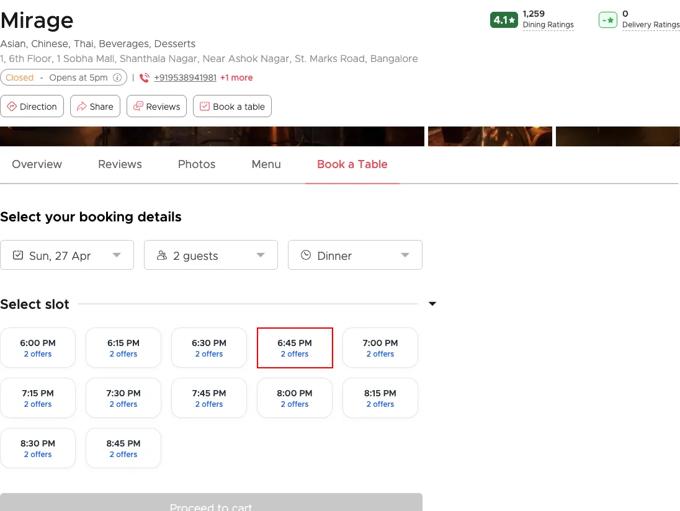This screenshot has width=680, height=511.
Task: Open the Sun, 27 Apr date dropdown
Action: [x=67, y=255]
